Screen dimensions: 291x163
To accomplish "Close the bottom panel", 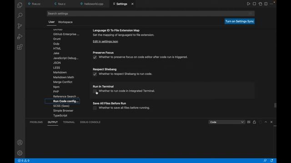I will [x=271, y=122].
